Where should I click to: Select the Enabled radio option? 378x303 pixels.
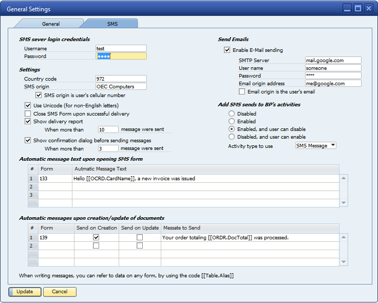pyautogui.click(x=232, y=121)
